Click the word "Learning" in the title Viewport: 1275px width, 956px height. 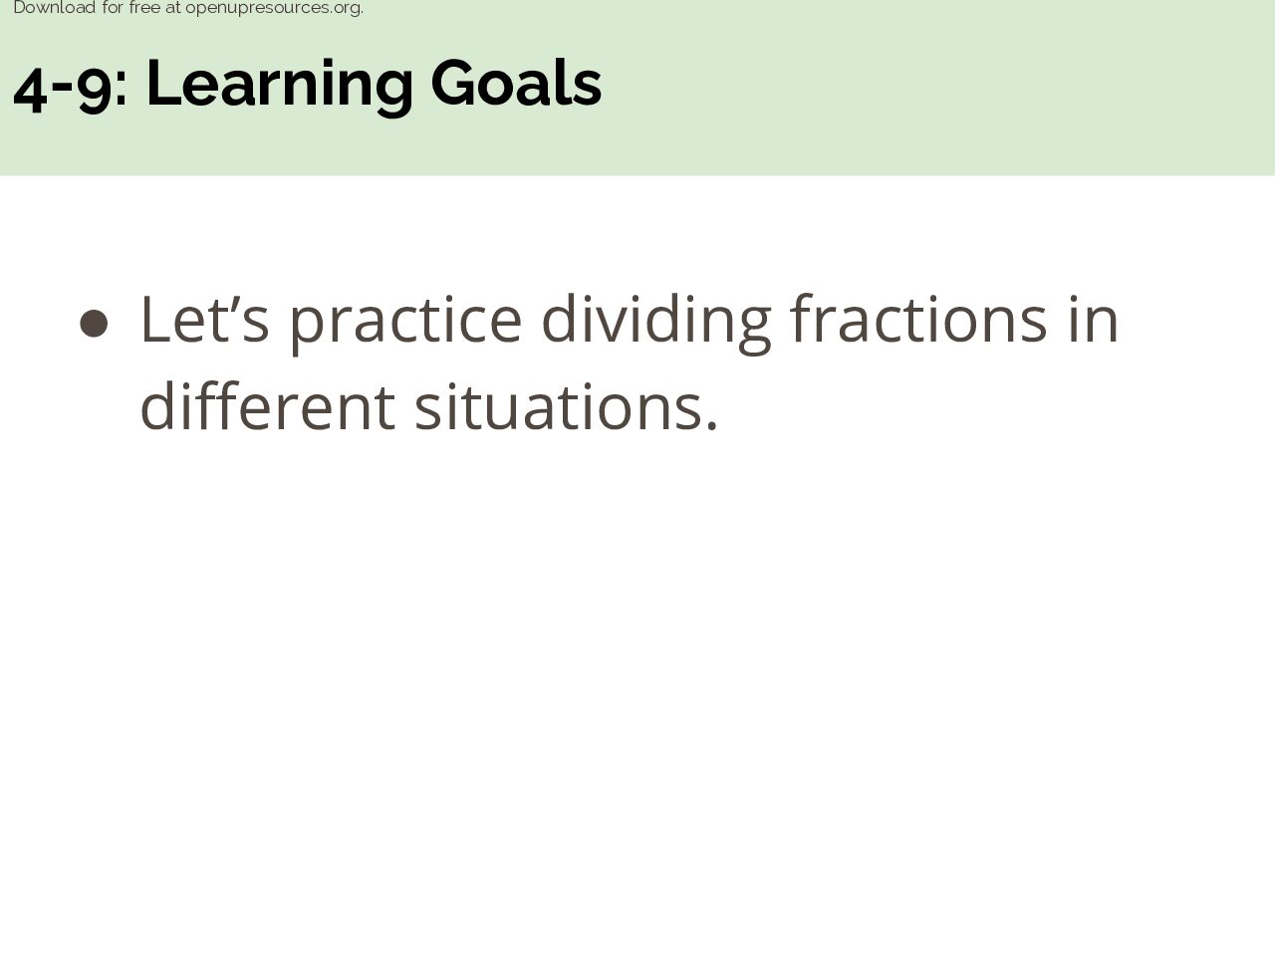280,86
